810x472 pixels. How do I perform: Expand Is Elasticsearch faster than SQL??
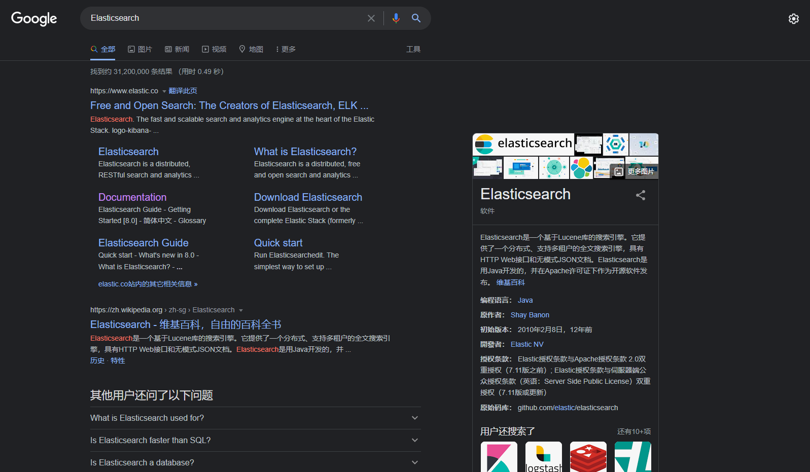(x=256, y=440)
